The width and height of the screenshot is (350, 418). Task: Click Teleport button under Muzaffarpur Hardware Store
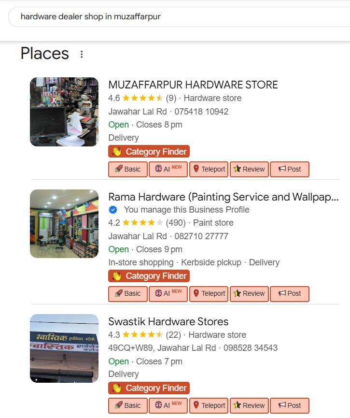[209, 169]
